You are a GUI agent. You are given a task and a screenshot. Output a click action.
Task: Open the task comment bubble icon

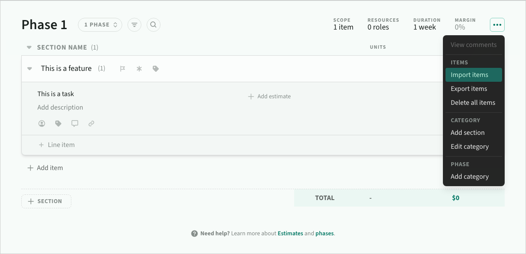pyautogui.click(x=75, y=124)
